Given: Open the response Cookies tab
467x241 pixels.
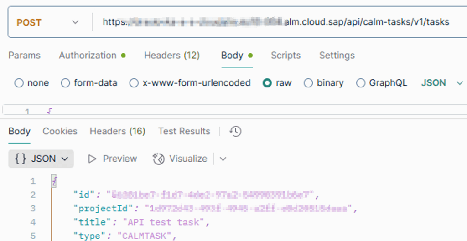Looking at the screenshot, I should 60,131.
